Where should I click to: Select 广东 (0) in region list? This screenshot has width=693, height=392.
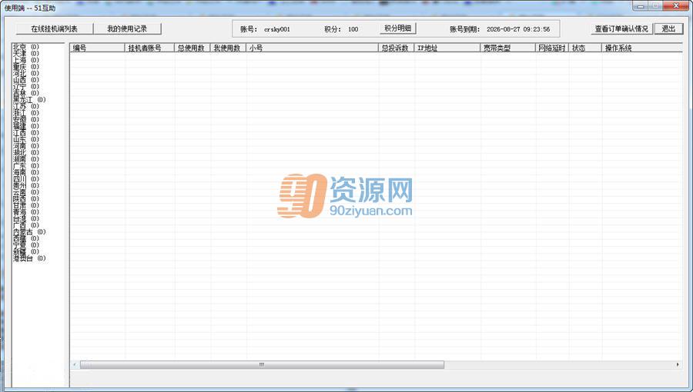tap(25, 166)
